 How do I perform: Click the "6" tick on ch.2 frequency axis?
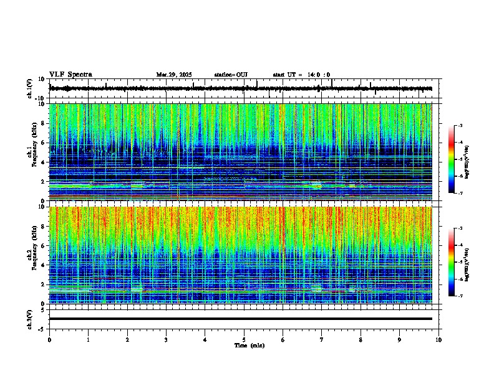tap(43, 246)
